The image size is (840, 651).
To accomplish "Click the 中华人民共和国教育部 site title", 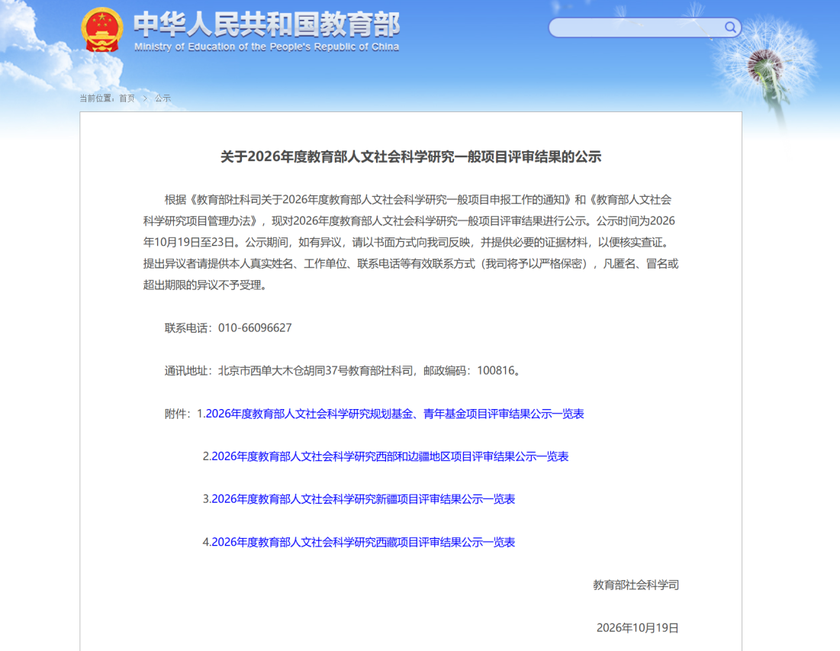I will click(x=266, y=24).
